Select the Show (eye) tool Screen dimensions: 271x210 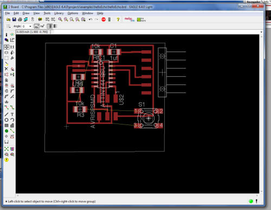pos(12,35)
